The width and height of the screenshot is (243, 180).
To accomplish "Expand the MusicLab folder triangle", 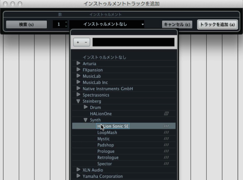I will coord(78,76).
